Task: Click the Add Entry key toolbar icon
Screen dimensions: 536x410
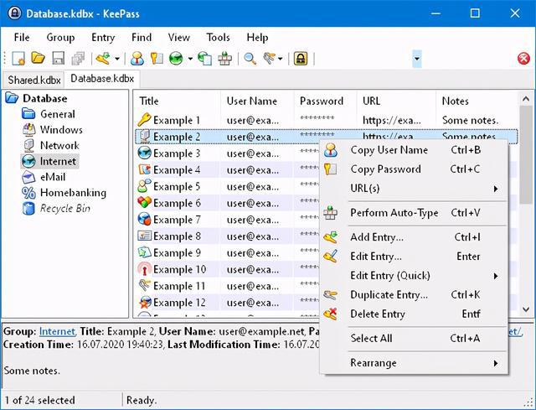Action: tap(102, 59)
